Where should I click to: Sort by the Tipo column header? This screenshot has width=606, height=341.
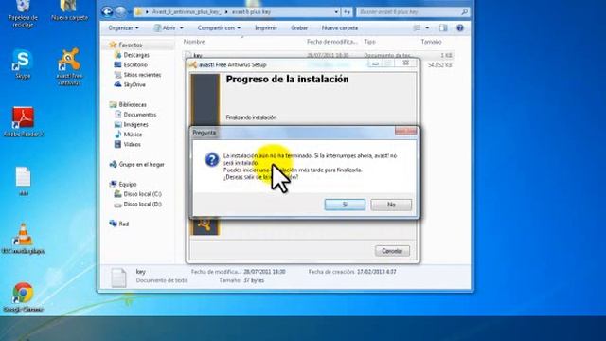370,42
